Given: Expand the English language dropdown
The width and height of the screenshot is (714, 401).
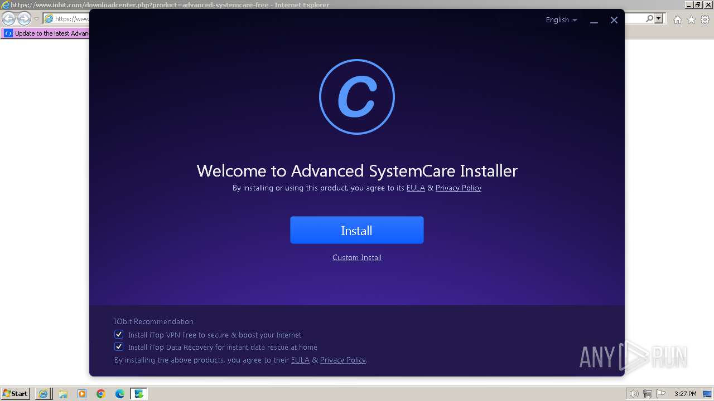Looking at the screenshot, I should click(x=562, y=19).
